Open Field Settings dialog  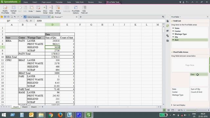pyautogui.click(x=58, y=10)
